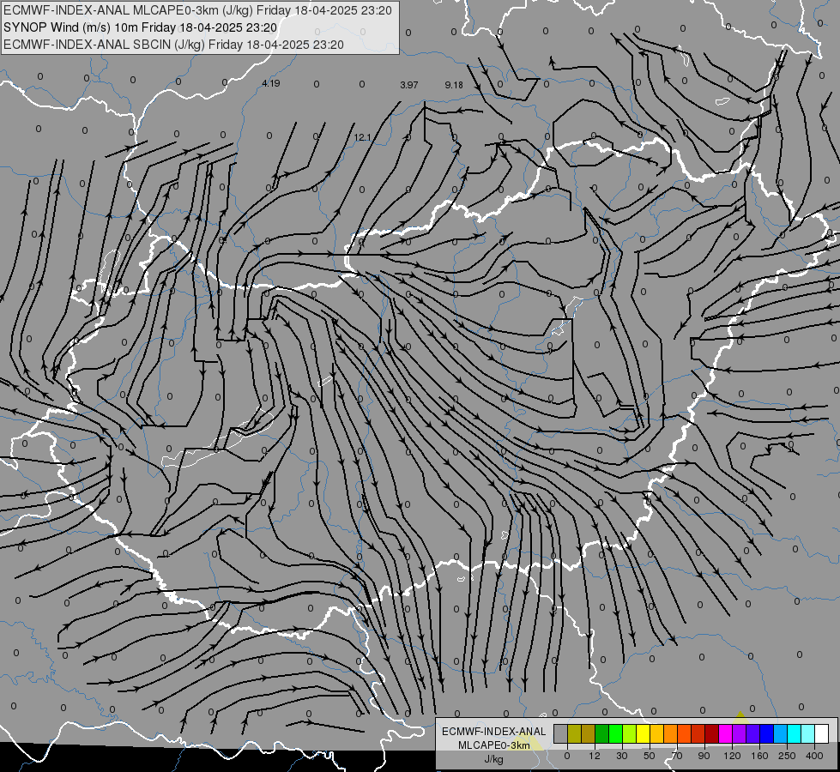The width and height of the screenshot is (840, 772).
Task: Click the J/kg unit label in legend
Action: [493, 759]
